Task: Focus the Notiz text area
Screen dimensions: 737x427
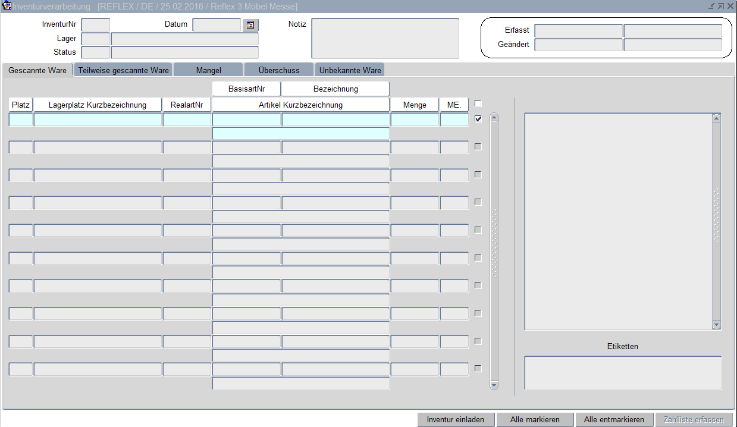Action: point(385,39)
